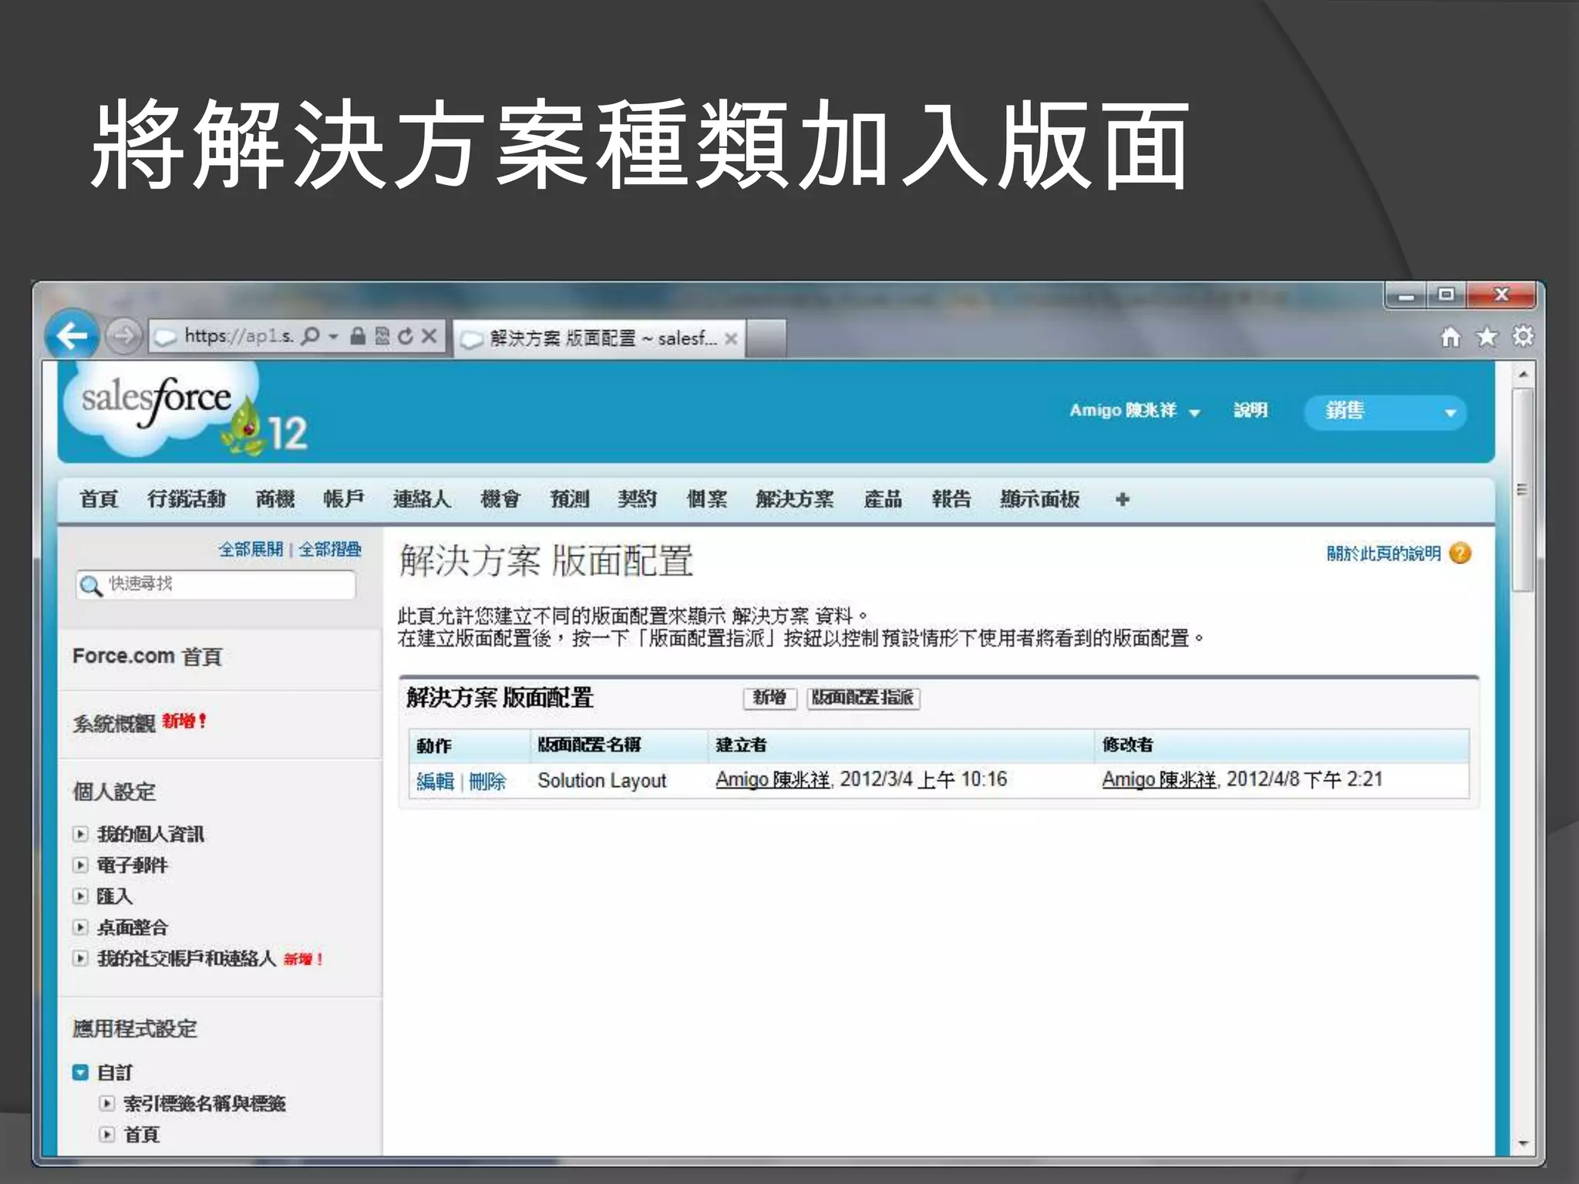The image size is (1579, 1184).
Task: Click the 說明 help link
Action: 1251,411
